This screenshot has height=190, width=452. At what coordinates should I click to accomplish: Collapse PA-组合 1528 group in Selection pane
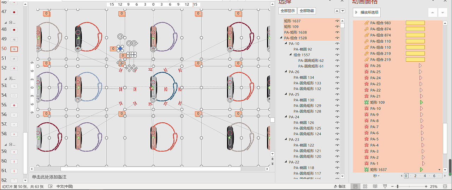[x=281, y=38]
